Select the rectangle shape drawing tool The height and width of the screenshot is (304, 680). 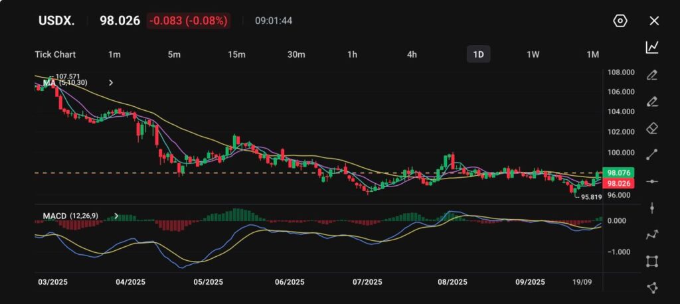652,261
